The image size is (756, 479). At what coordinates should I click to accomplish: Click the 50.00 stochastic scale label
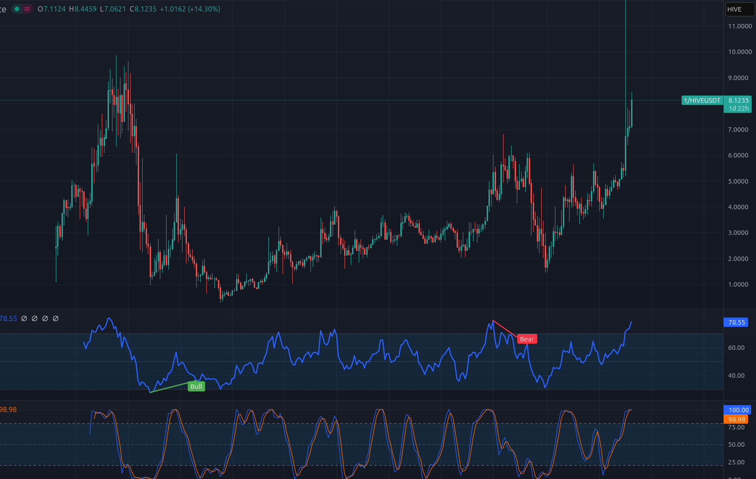click(737, 445)
